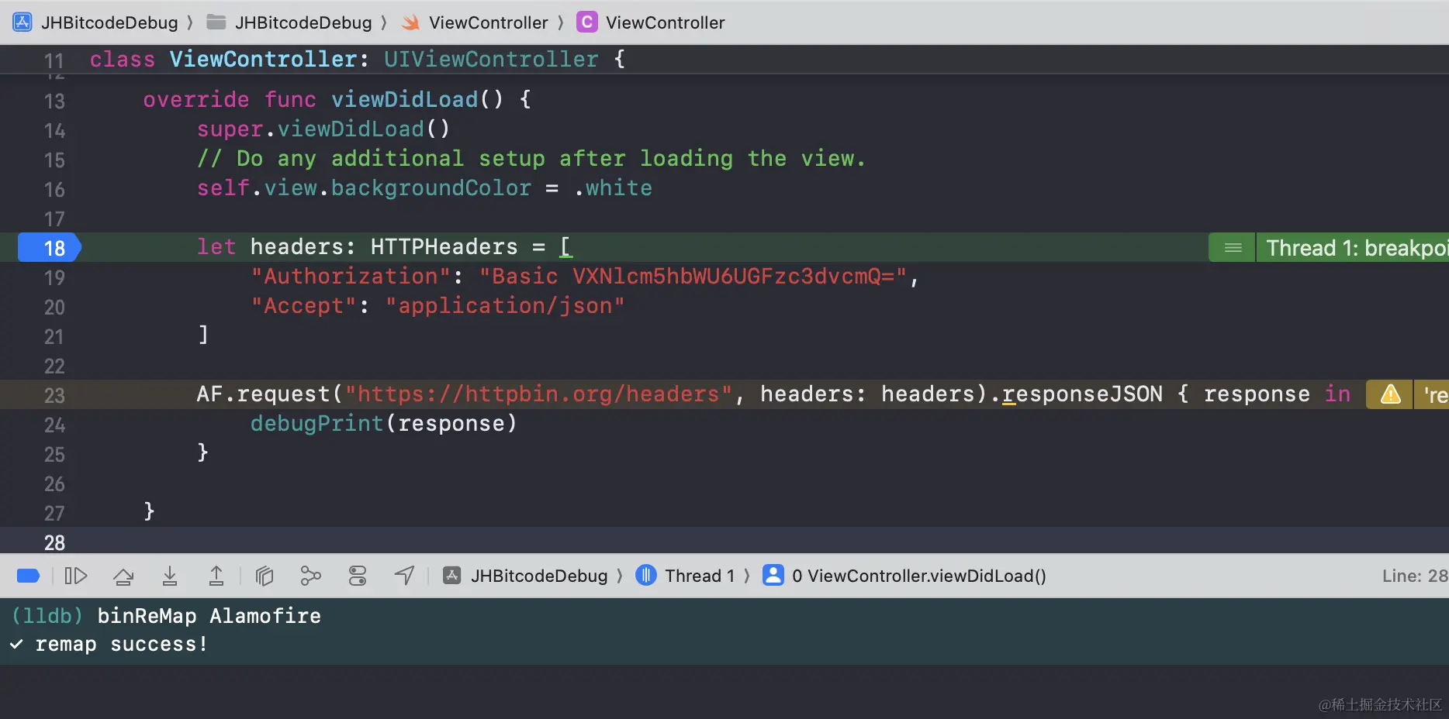Click the Step Over debug button
The width and height of the screenshot is (1449, 719).
(123, 576)
